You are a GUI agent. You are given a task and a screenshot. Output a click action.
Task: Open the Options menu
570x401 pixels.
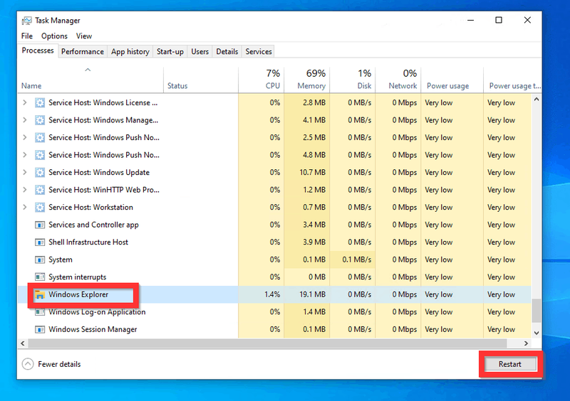click(x=54, y=36)
